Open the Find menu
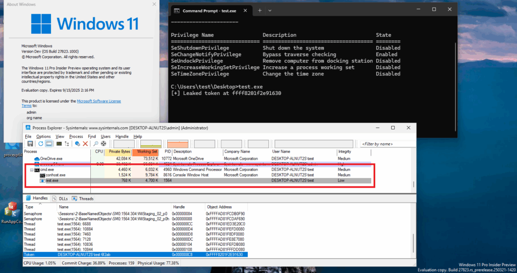Screen dimensions: 517x273 tap(92, 136)
